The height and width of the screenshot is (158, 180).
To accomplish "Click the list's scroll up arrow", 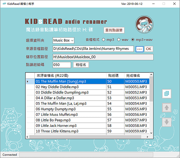I will coord(151,74).
